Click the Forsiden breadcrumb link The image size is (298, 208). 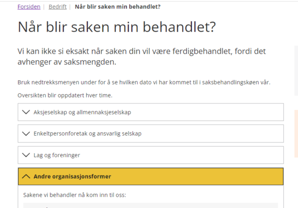pyautogui.click(x=29, y=7)
